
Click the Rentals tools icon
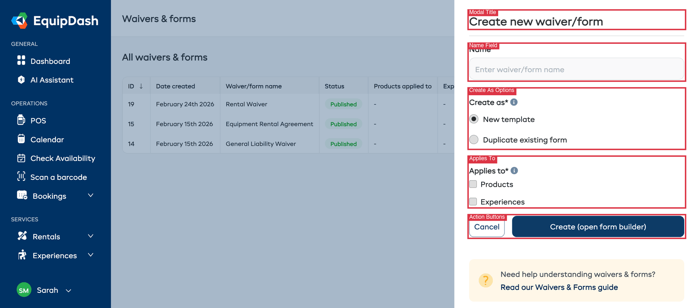[22, 236]
